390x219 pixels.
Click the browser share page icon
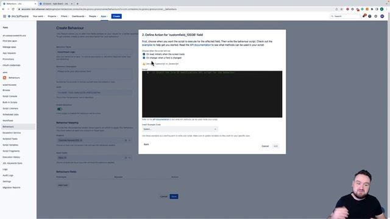click(336, 9)
